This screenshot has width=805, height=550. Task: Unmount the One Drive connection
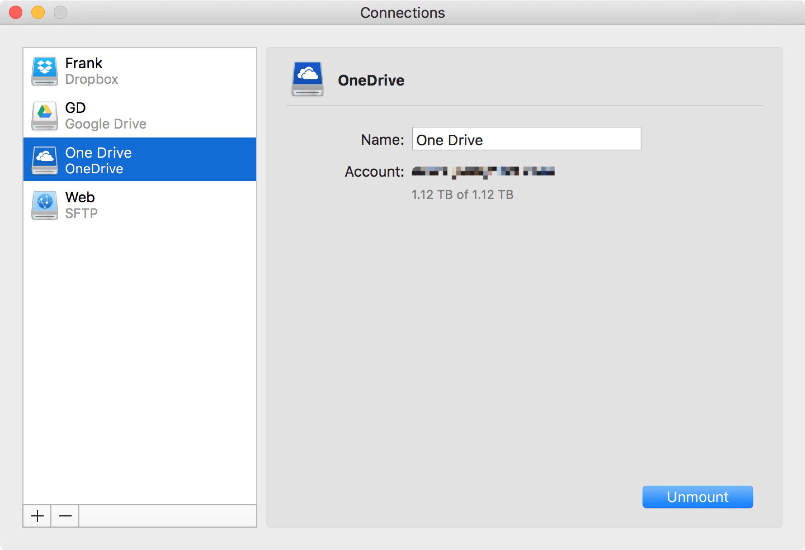click(x=698, y=497)
